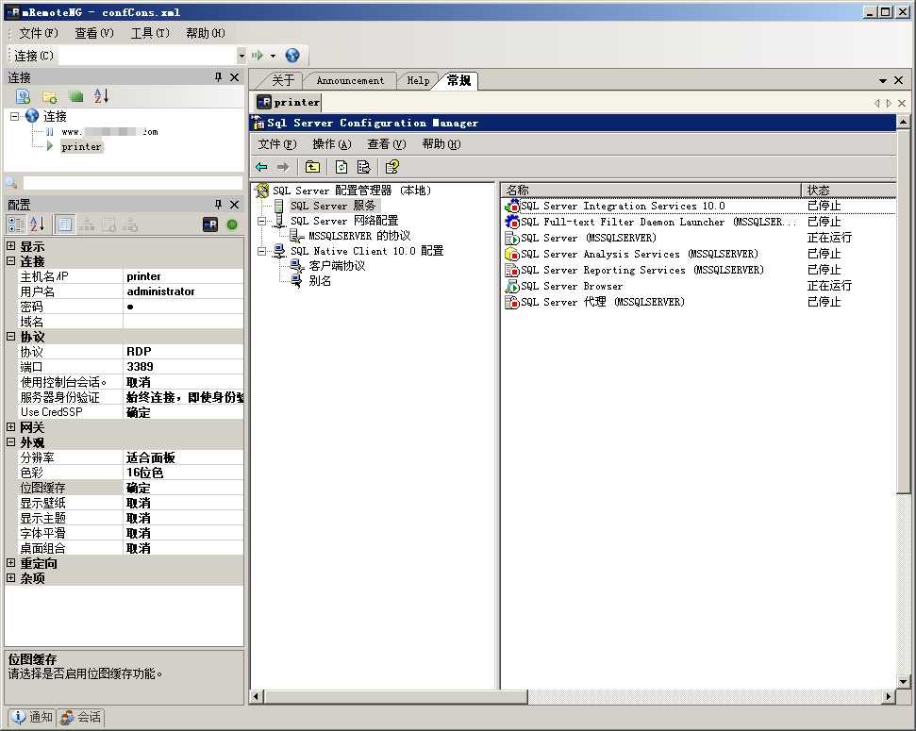Expand the 杂项 property category
The height and width of the screenshot is (731, 916).
click(11, 577)
